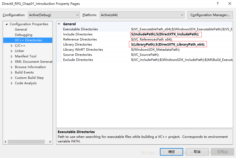The image size is (236, 158).
Task: Select General in the properties tree
Action: (x=21, y=29)
